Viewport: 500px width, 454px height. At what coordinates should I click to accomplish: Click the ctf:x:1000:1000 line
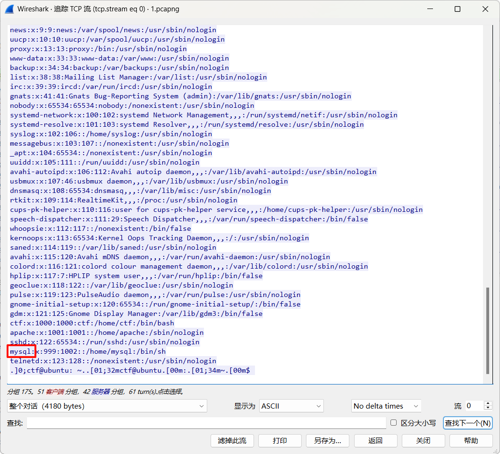pyautogui.click(x=92, y=323)
